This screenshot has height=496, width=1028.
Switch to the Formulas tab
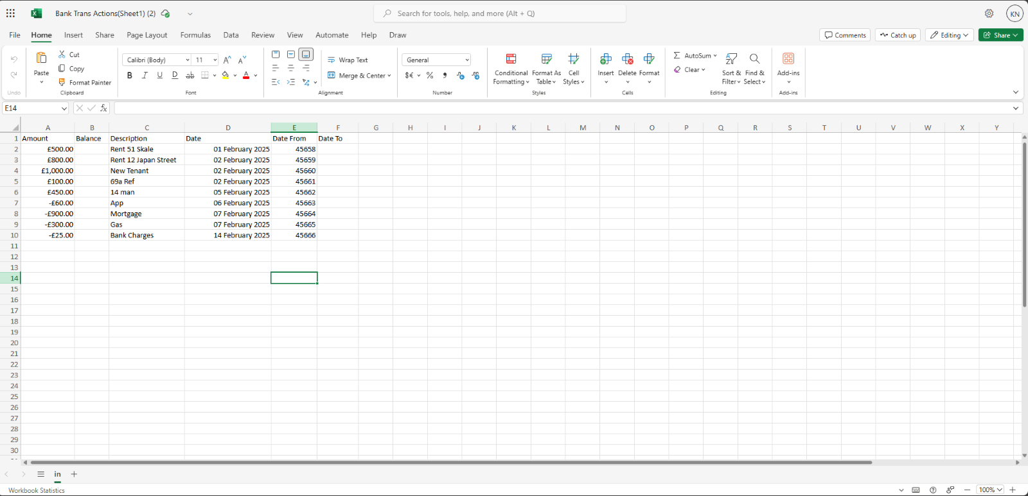pos(195,35)
